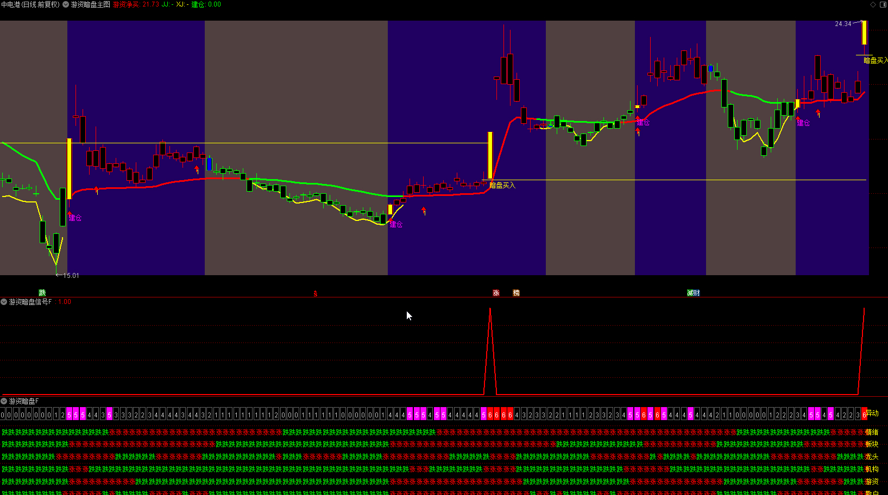888x495 pixels.
Task: Click the tall yellow candle at far right
Action: (x=864, y=33)
